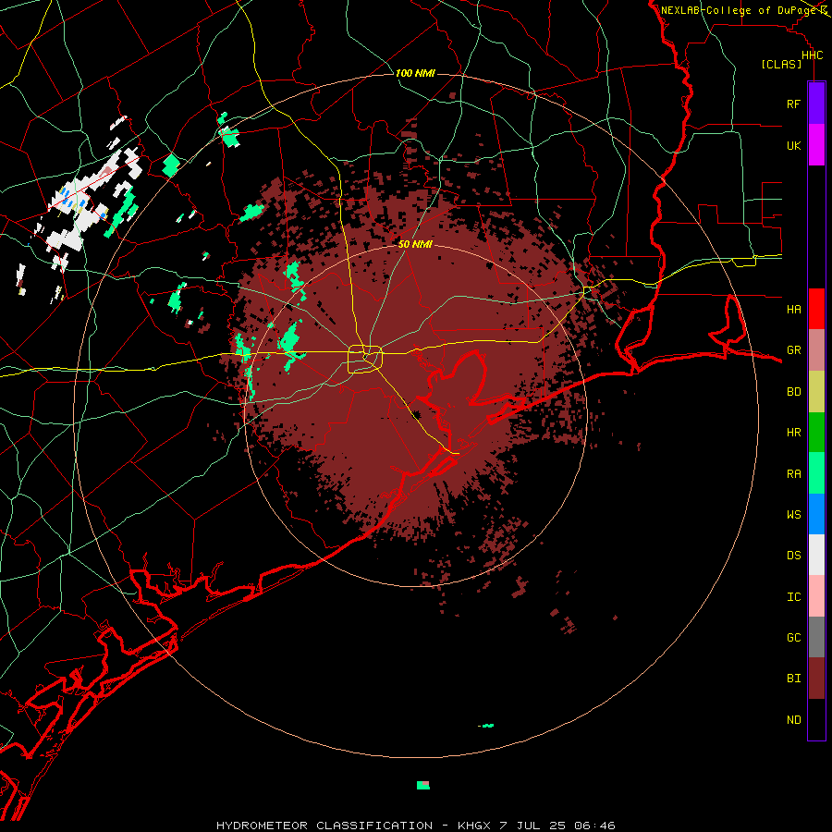The image size is (832, 832).
Task: Click the small green echo offshore in the south
Action: tap(486, 726)
